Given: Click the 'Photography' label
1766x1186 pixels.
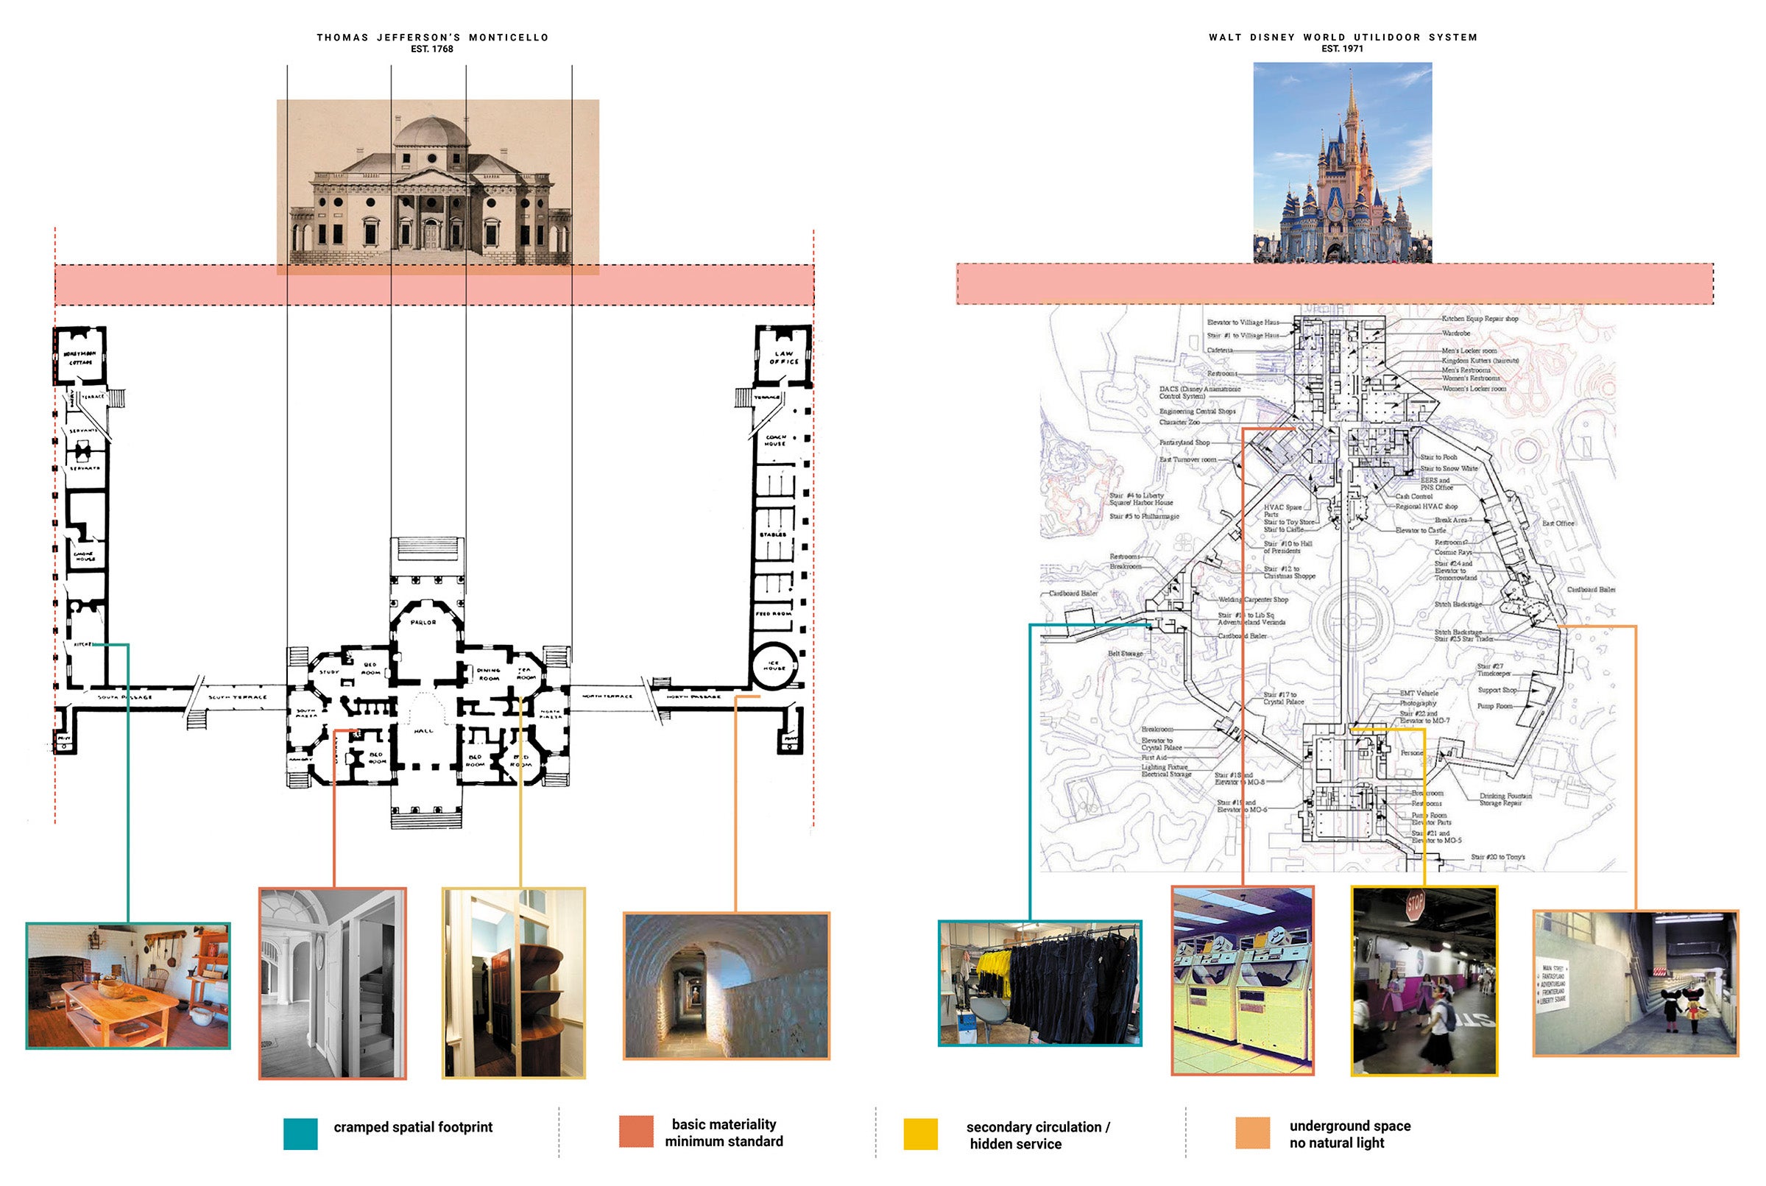Looking at the screenshot, I should [x=1417, y=704].
